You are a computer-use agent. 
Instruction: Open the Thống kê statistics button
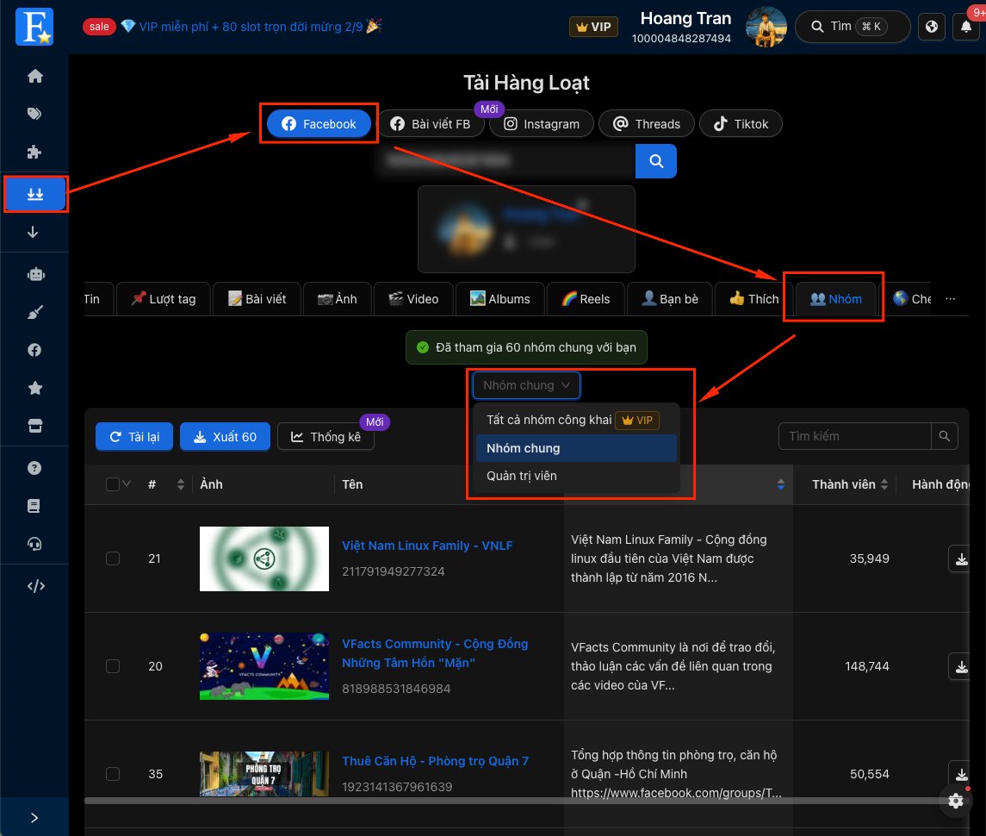[x=326, y=437]
